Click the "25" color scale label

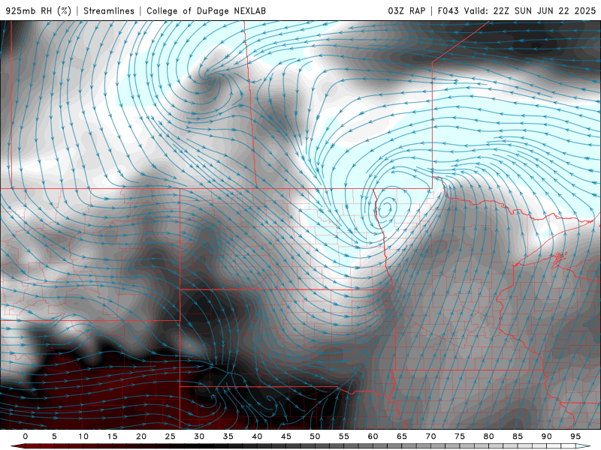(x=171, y=436)
